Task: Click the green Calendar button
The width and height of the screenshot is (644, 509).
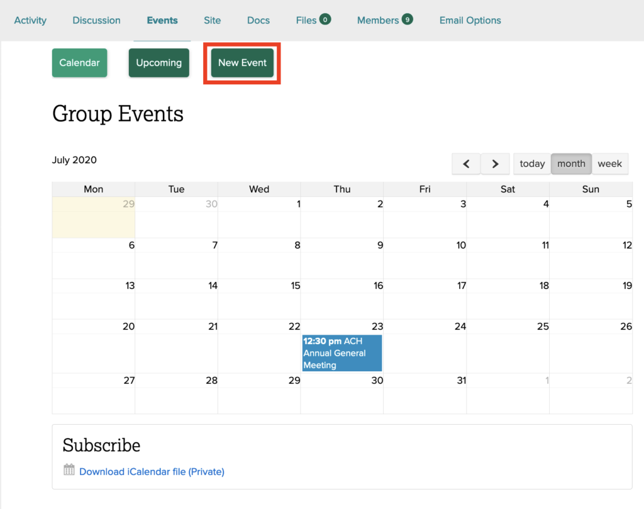Action: click(x=79, y=63)
